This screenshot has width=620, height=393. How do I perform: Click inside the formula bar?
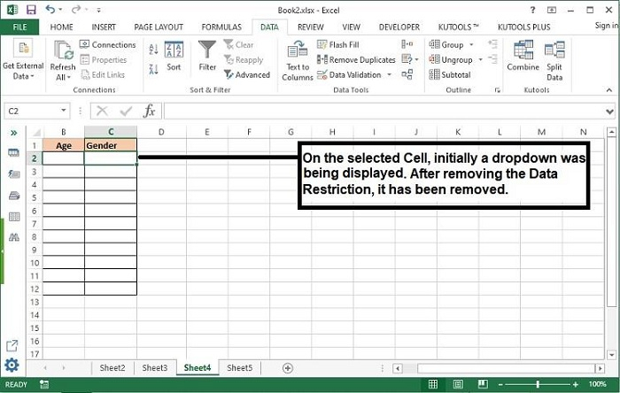click(384, 111)
